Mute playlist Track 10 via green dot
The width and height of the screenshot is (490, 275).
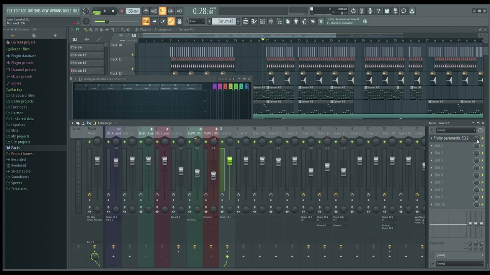click(x=132, y=55)
